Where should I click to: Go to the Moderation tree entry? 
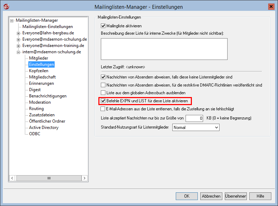pyautogui.click(x=40, y=102)
